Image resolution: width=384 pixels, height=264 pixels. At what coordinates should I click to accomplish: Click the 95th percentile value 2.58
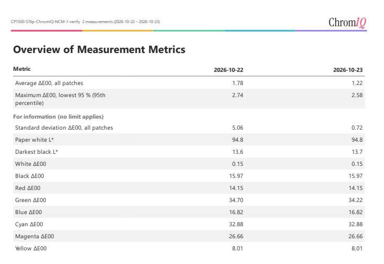tap(357, 95)
